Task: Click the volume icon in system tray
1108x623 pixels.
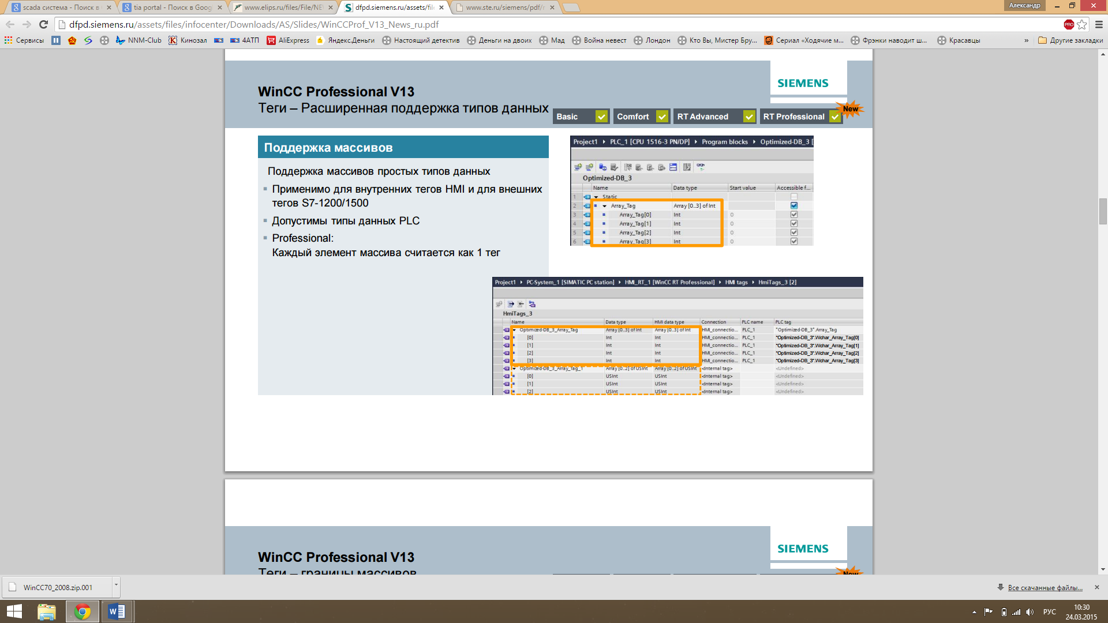Action: click(1030, 612)
